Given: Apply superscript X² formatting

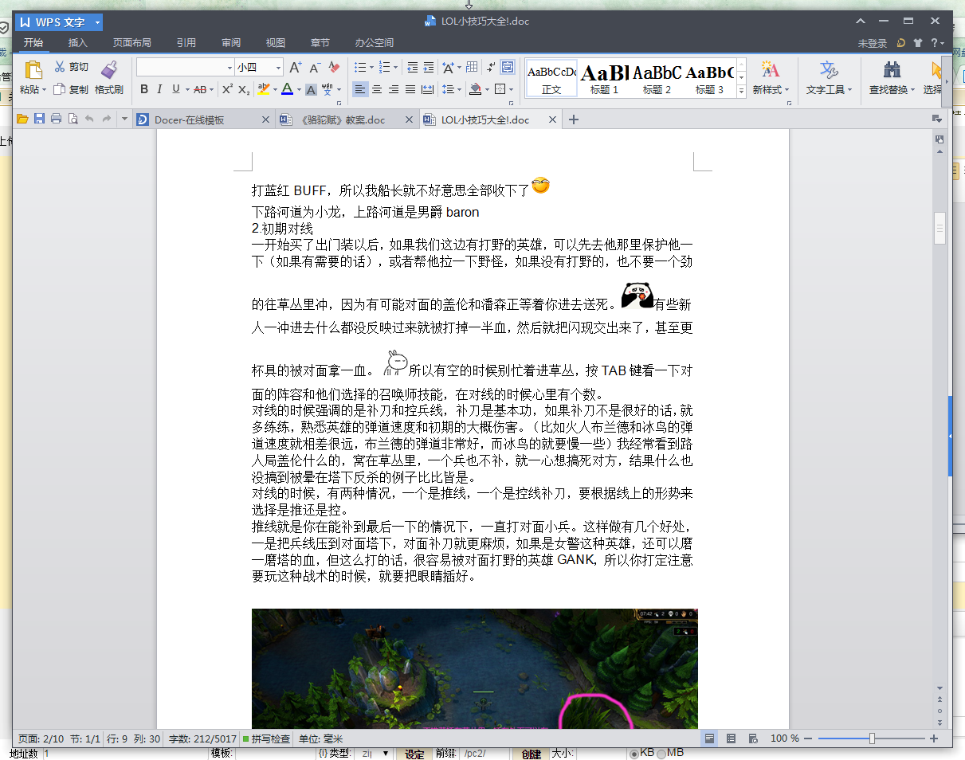Looking at the screenshot, I should (x=227, y=89).
